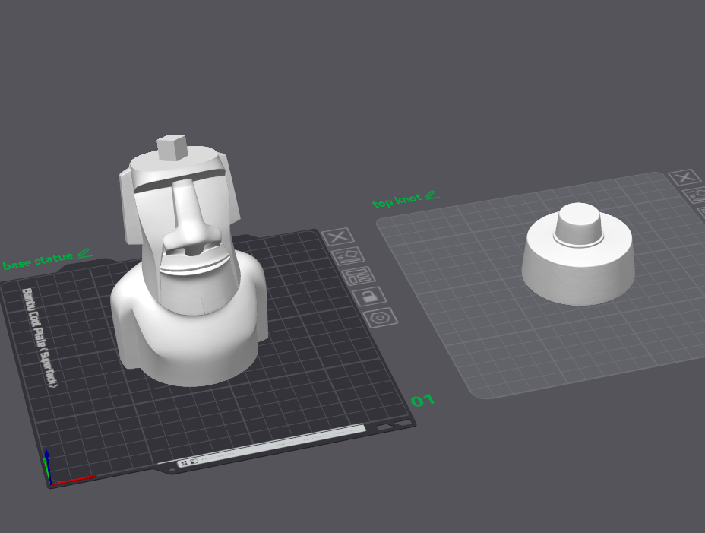The width and height of the screenshot is (705, 533).
Task: Click the auto-orient icon on the top knot plate
Action: coord(696,195)
